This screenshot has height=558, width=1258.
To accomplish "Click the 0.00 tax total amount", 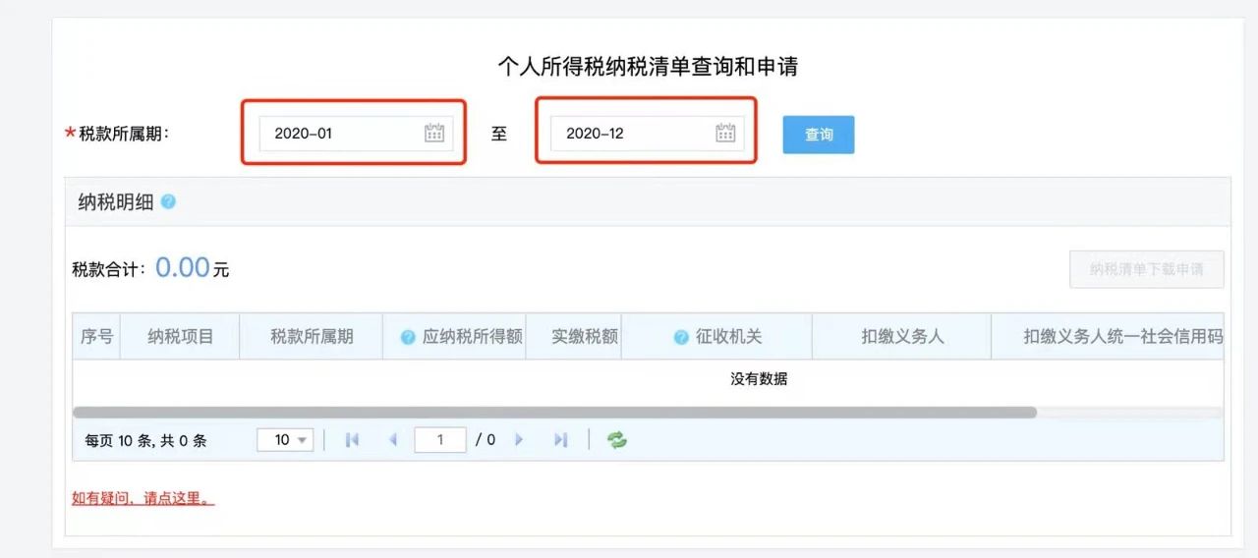I will point(183,267).
